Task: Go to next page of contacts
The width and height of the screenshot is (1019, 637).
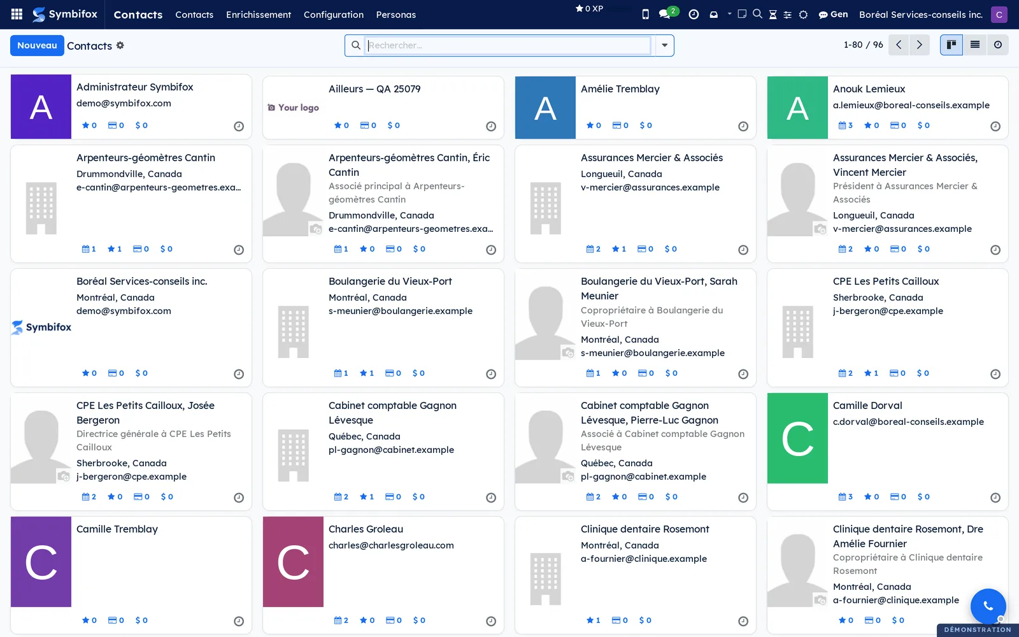Action: [919, 45]
